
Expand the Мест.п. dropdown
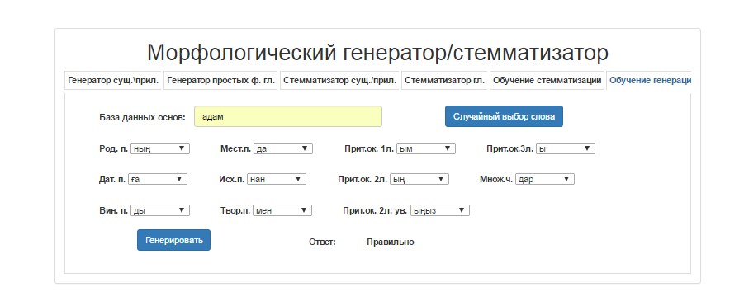pyautogui.click(x=283, y=148)
